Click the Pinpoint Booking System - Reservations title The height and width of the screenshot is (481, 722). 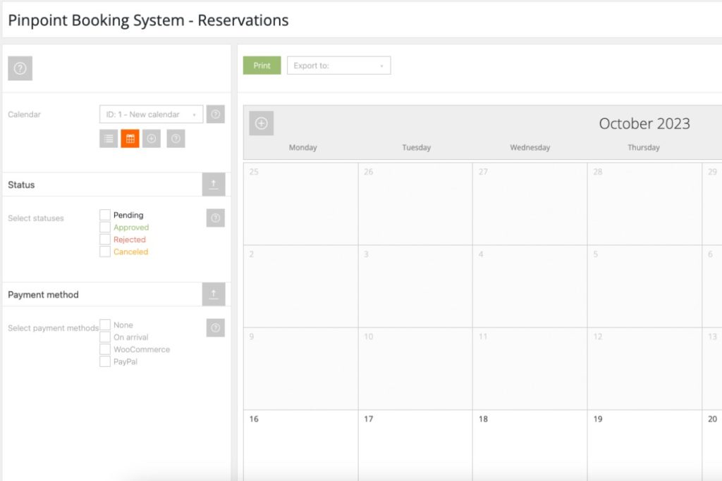click(148, 20)
